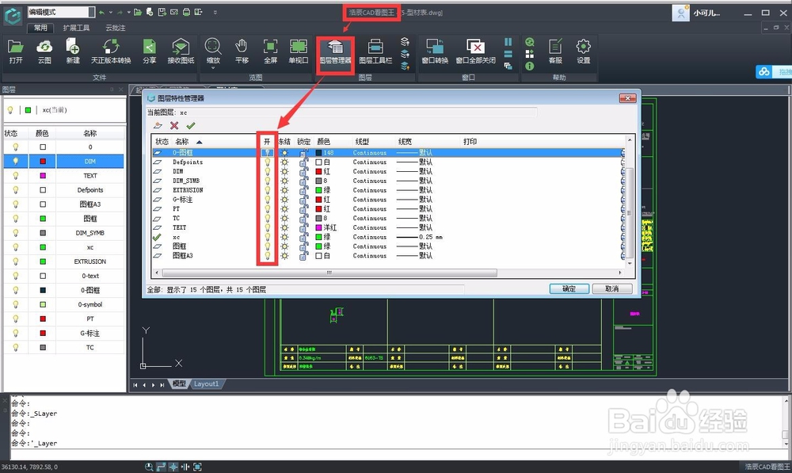This screenshot has height=473, width=792.
Task: Open 设置 settings gear
Action: coord(584,51)
